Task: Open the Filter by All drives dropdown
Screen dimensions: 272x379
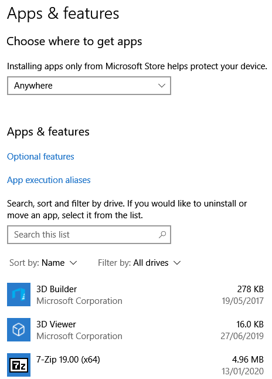Action: (139, 263)
